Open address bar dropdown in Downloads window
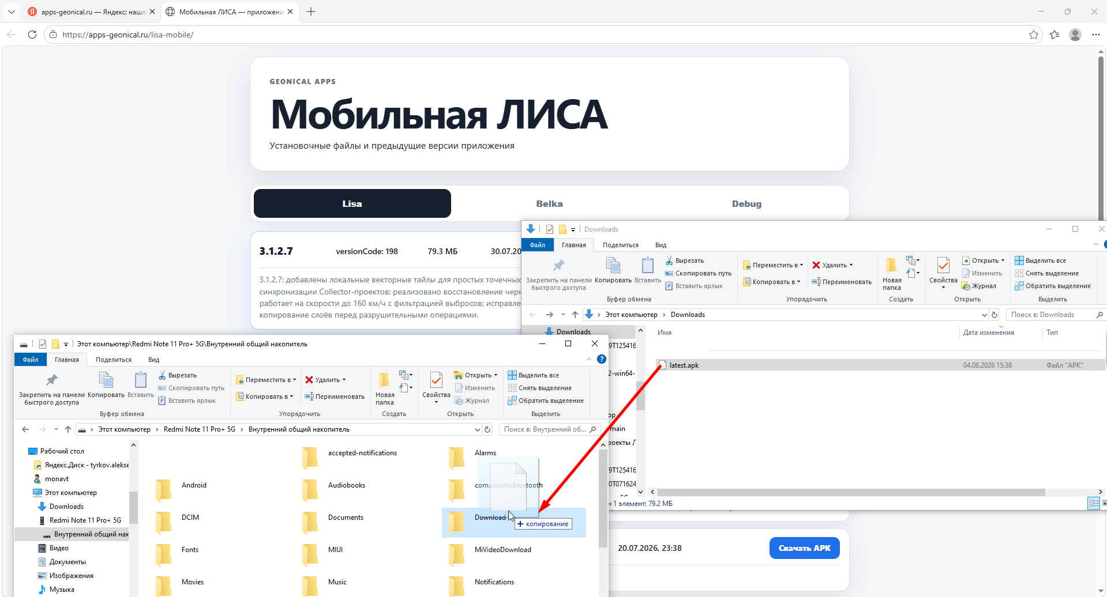The width and height of the screenshot is (1107, 597). point(984,315)
